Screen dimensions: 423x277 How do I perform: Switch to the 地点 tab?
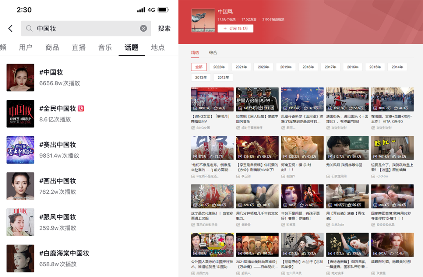[158, 47]
